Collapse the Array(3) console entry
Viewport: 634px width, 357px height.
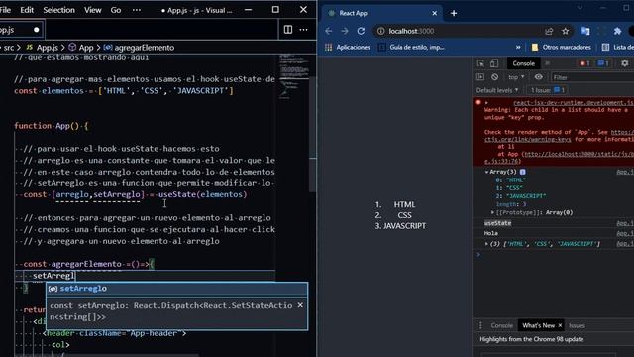pos(486,172)
